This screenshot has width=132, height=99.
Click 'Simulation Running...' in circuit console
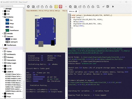pos(40,85)
